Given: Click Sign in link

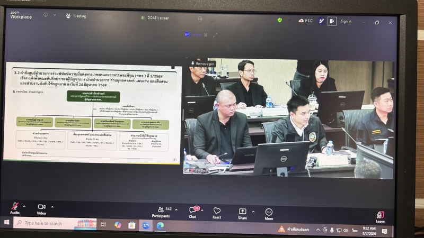Looking at the screenshot, I should pyautogui.click(x=346, y=21).
